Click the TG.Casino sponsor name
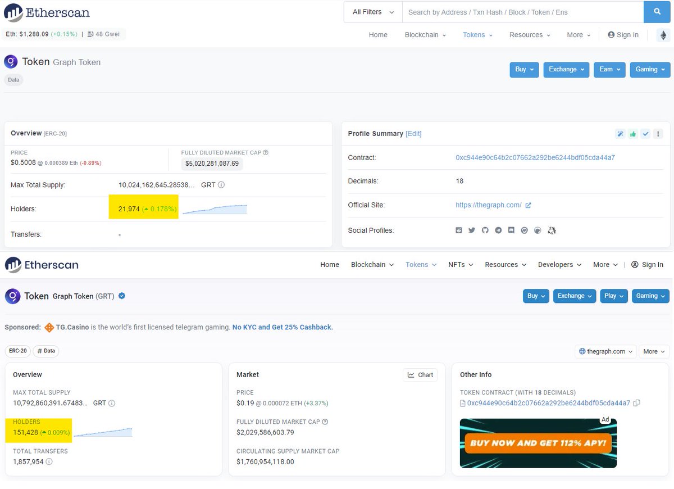The image size is (674, 489). coord(72,327)
